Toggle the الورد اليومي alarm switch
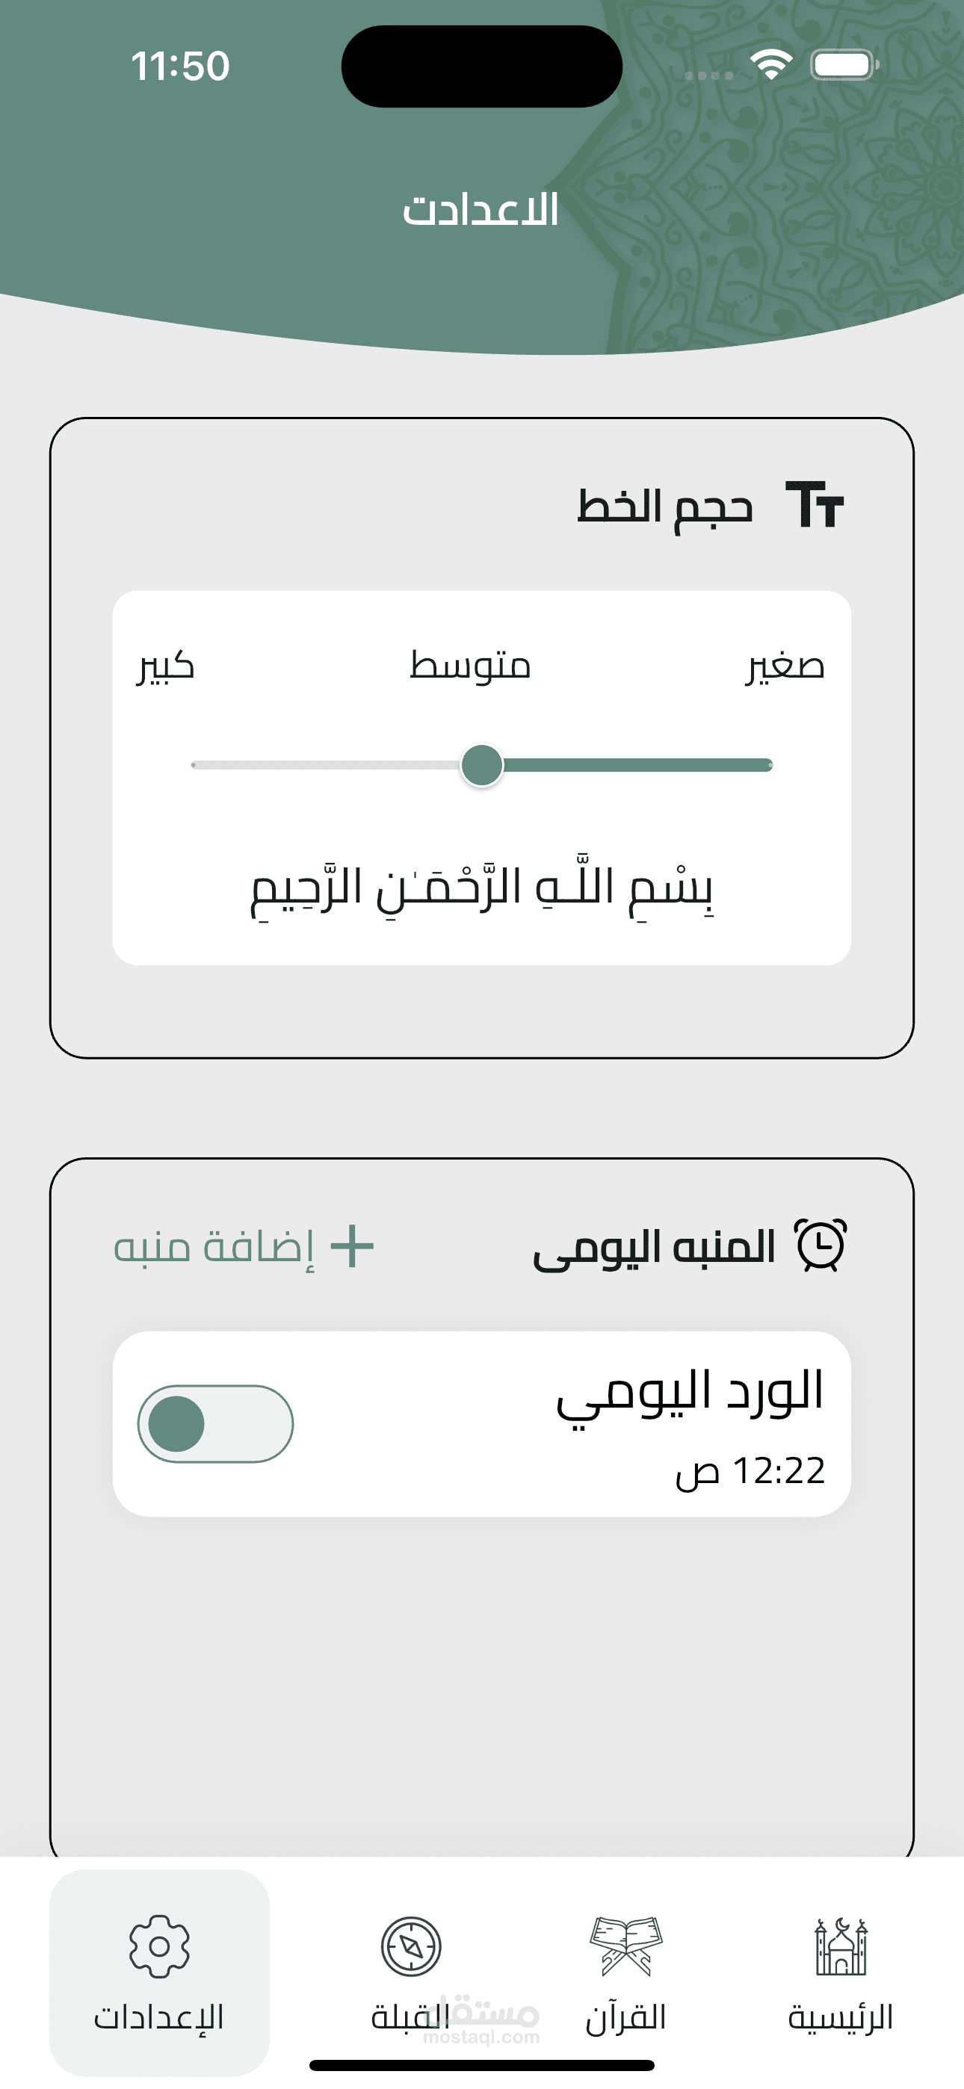Image resolution: width=964 pixels, height=2089 pixels. click(x=215, y=1424)
